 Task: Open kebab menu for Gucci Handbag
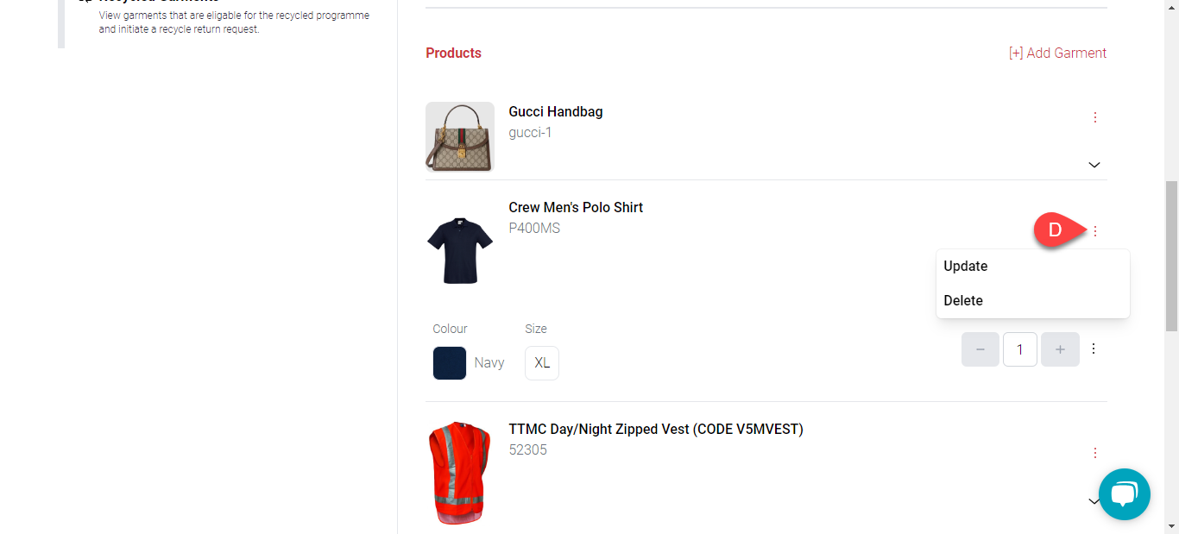pyautogui.click(x=1094, y=117)
